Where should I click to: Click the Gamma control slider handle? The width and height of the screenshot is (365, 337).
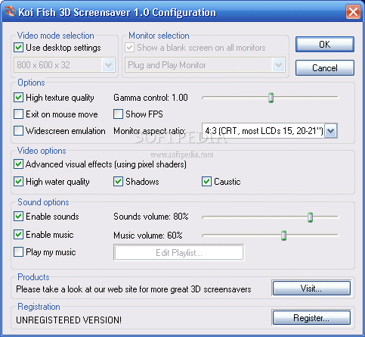click(x=271, y=98)
